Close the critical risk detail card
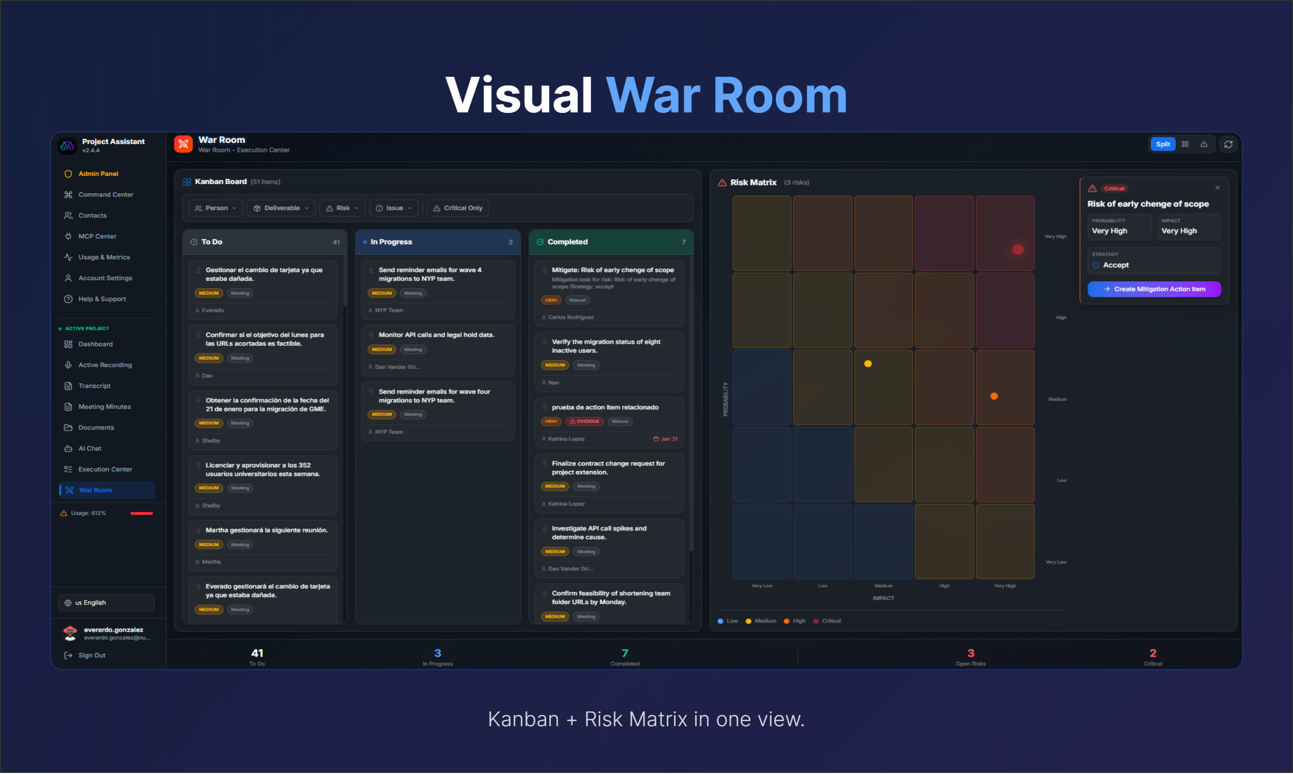The height and width of the screenshot is (774, 1293). (x=1217, y=188)
